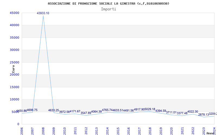Click the 4394.59 label for 2019
Image resolution: width=217 pixels, height=136 pixels.
(161, 111)
